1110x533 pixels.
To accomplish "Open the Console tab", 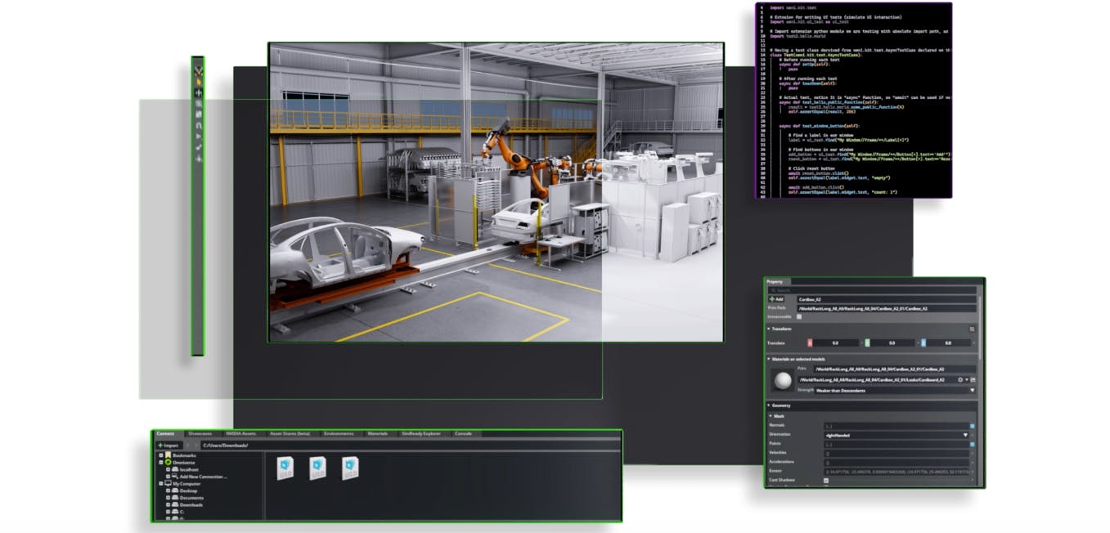I will click(463, 433).
